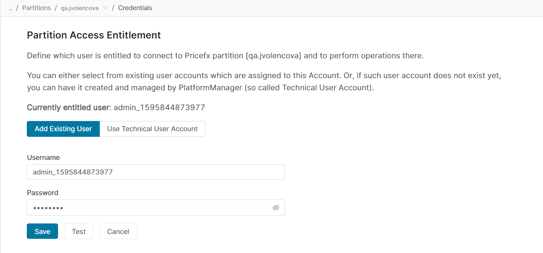543x253 pixels.
Task: Select the Add Existing User tab
Action: (x=63, y=129)
